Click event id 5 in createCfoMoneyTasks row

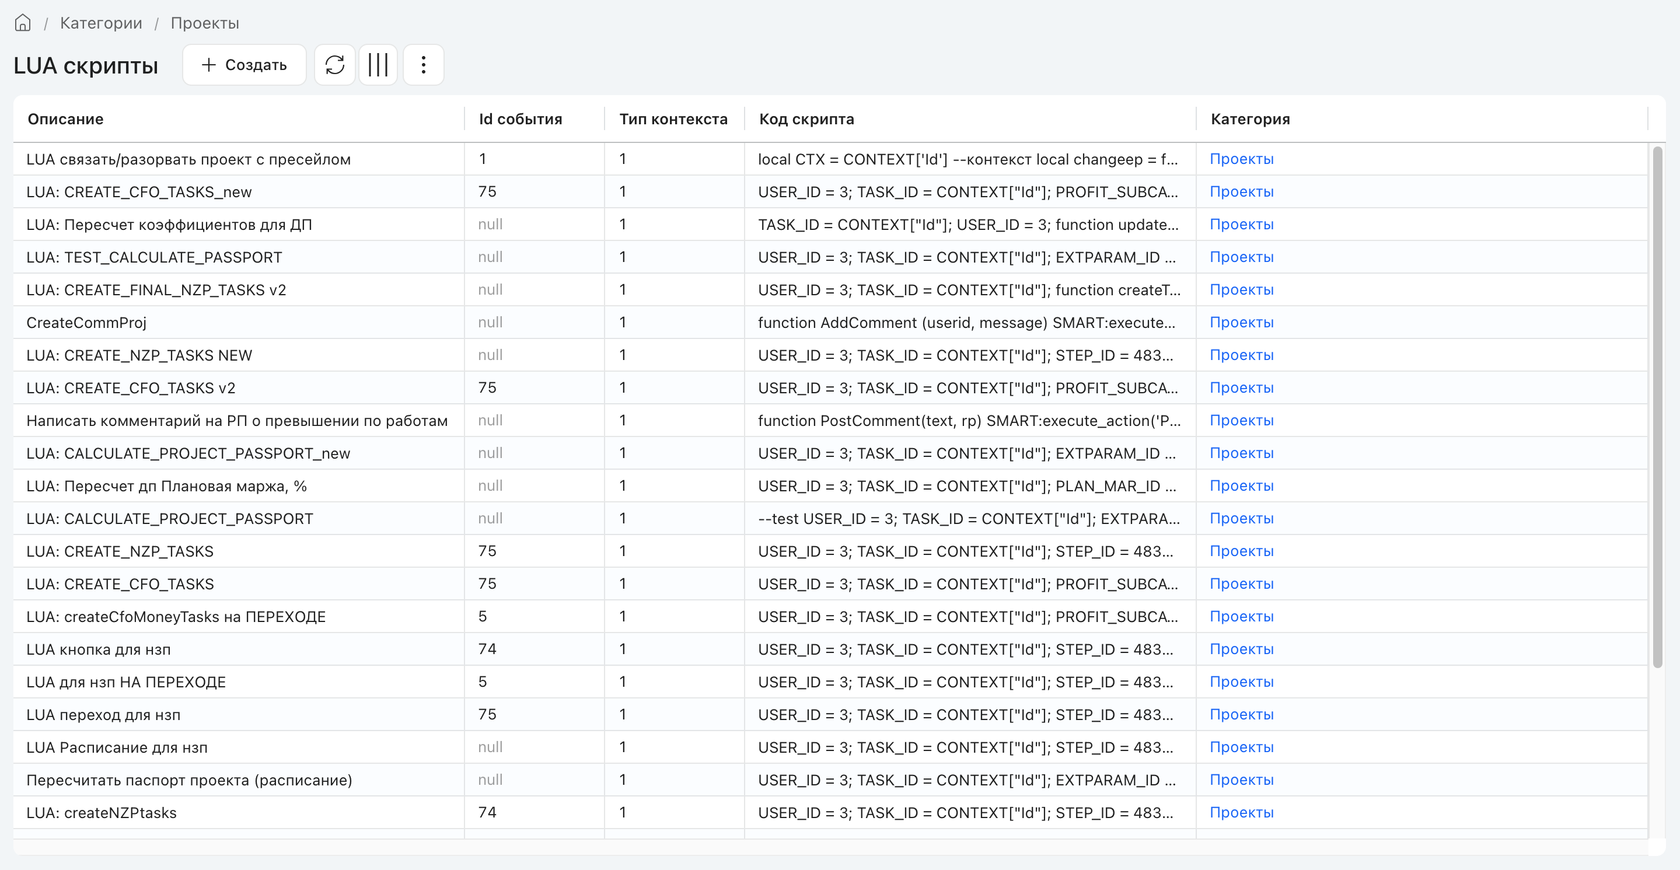(x=482, y=616)
